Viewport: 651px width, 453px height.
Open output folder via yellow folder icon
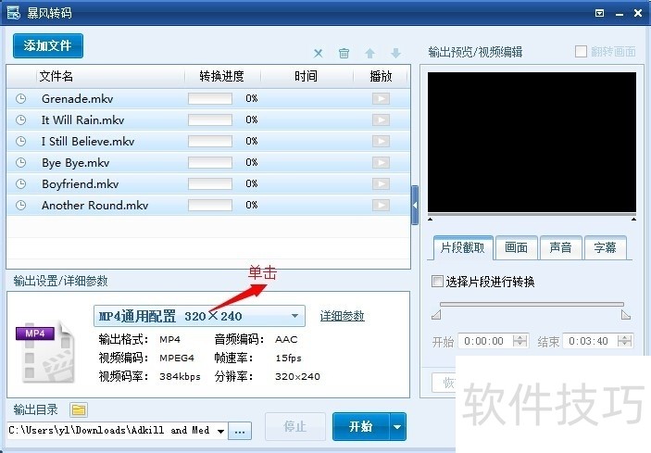click(x=78, y=410)
